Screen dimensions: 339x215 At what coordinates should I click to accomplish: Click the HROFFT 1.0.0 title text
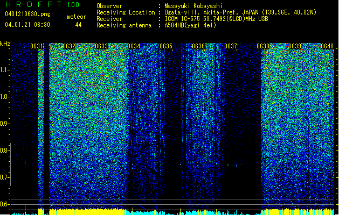pyautogui.click(x=42, y=4)
